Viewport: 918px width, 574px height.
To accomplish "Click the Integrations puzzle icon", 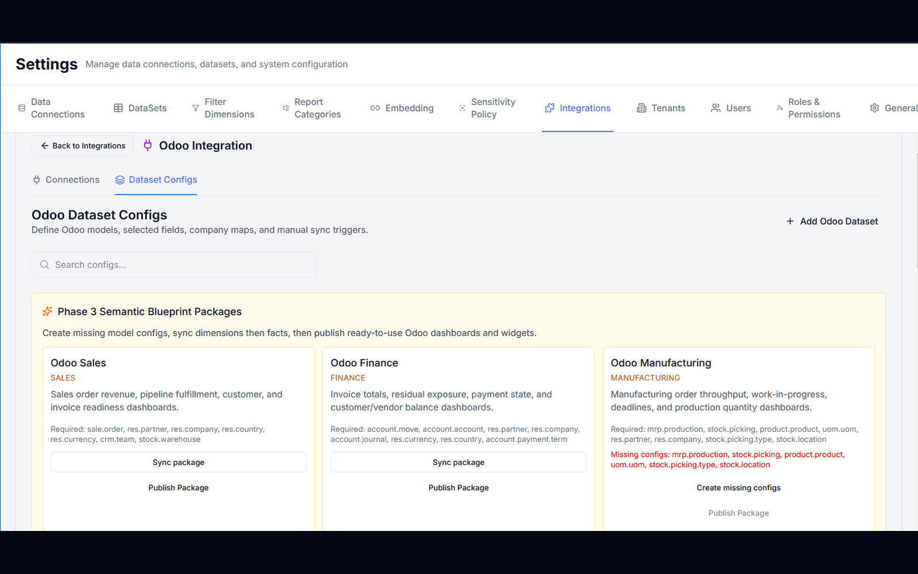I will (550, 108).
